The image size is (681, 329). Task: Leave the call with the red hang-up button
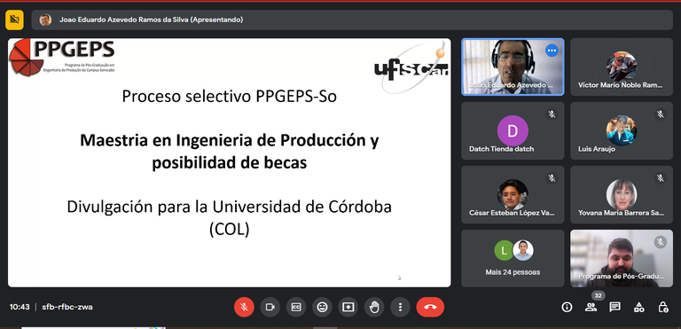430,307
